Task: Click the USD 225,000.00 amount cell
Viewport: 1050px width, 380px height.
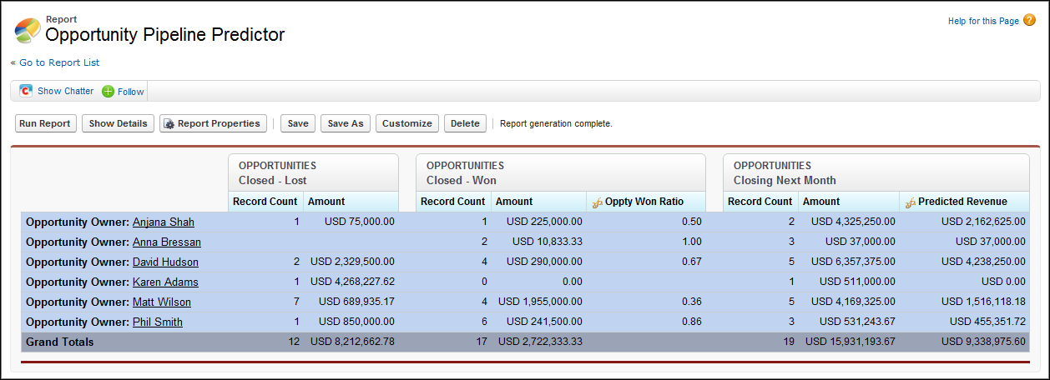Action: 544,222
